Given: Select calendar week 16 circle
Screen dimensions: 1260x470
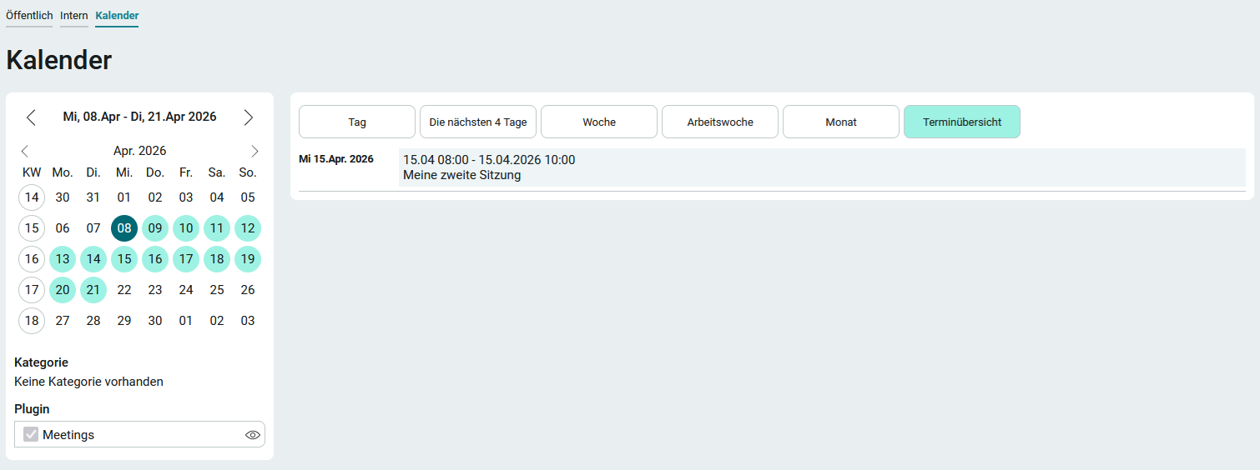Looking at the screenshot, I should 32,259.
